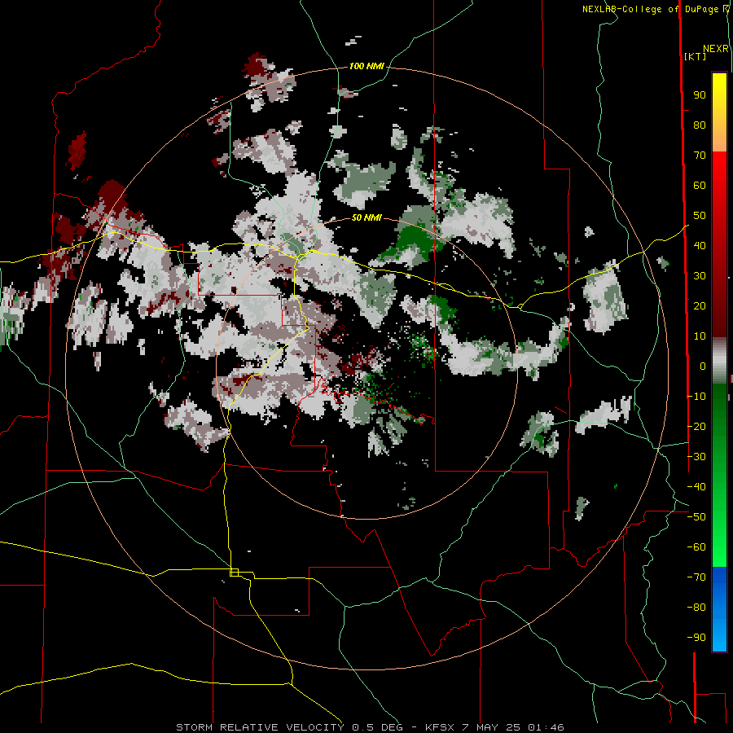Click the "-40" scale label
733x733 pixels.
696,487
